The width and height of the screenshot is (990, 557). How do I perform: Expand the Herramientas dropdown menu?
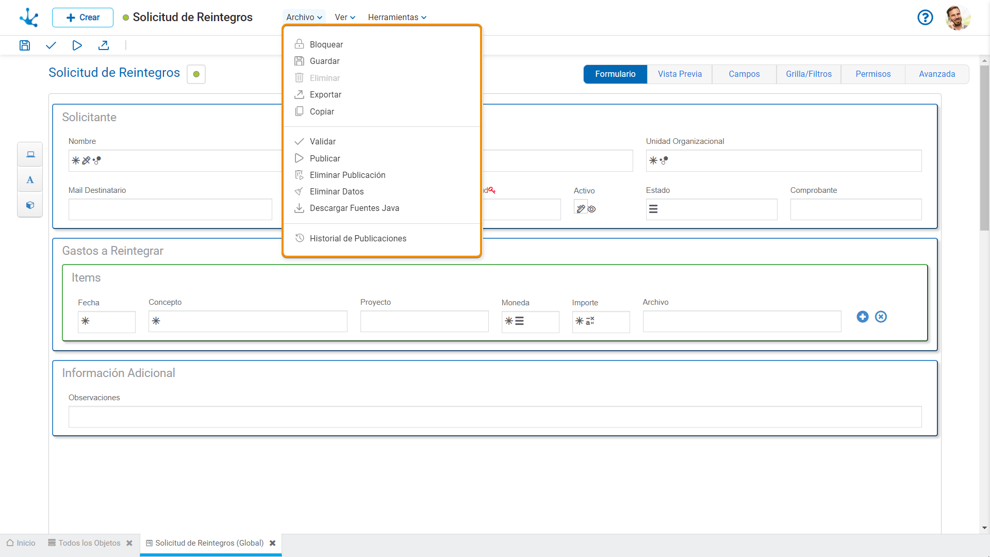397,17
